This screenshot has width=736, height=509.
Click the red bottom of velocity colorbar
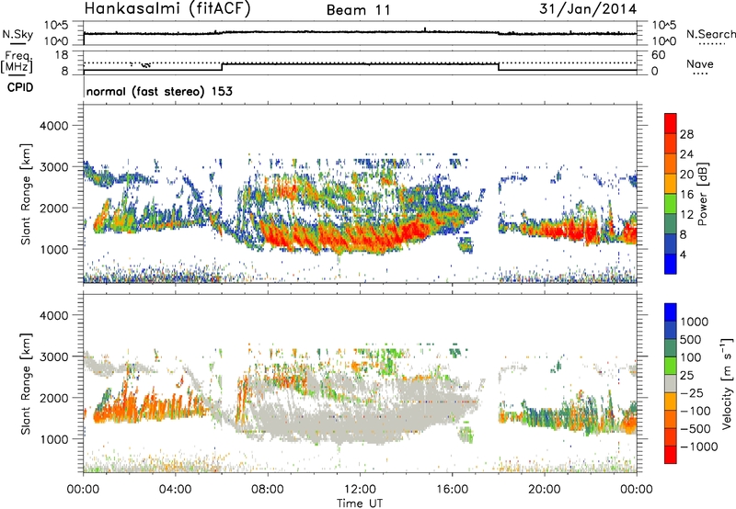click(x=671, y=455)
